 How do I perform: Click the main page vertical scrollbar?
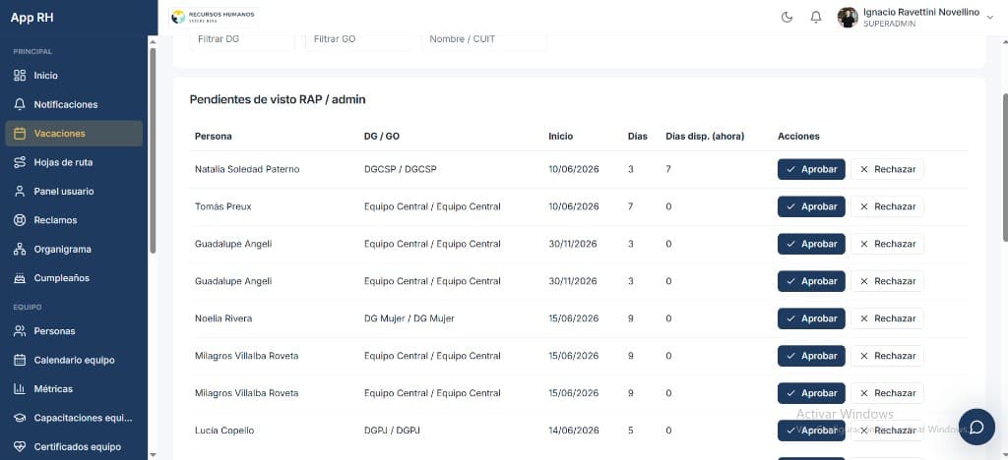(1005, 168)
